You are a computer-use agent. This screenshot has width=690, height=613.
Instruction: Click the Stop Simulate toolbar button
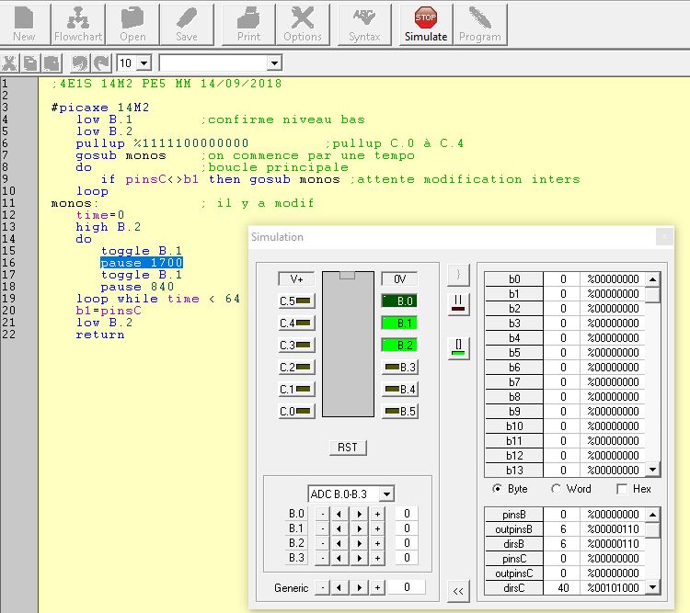tap(426, 25)
